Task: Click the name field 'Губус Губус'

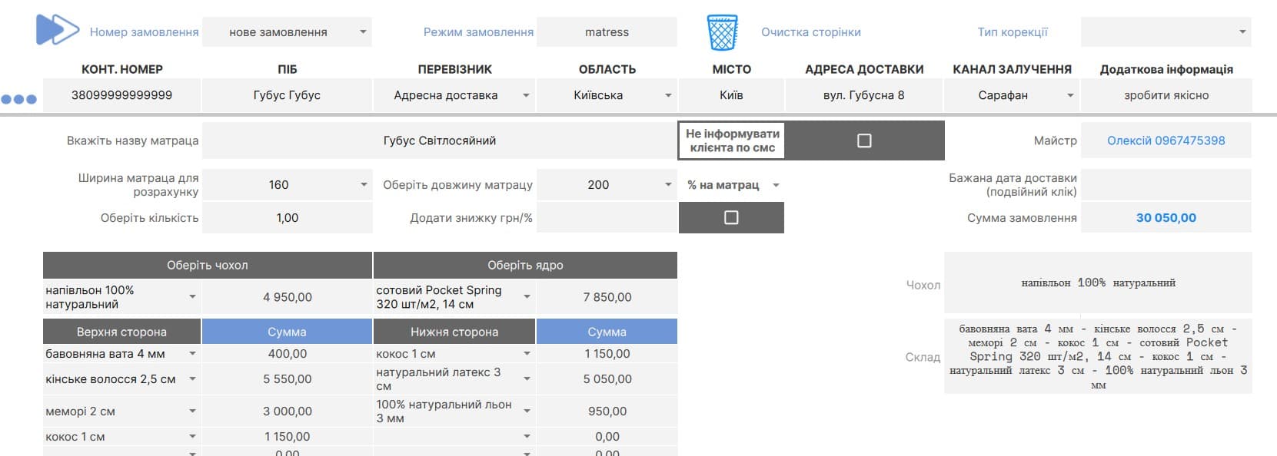Action: pyautogui.click(x=287, y=95)
